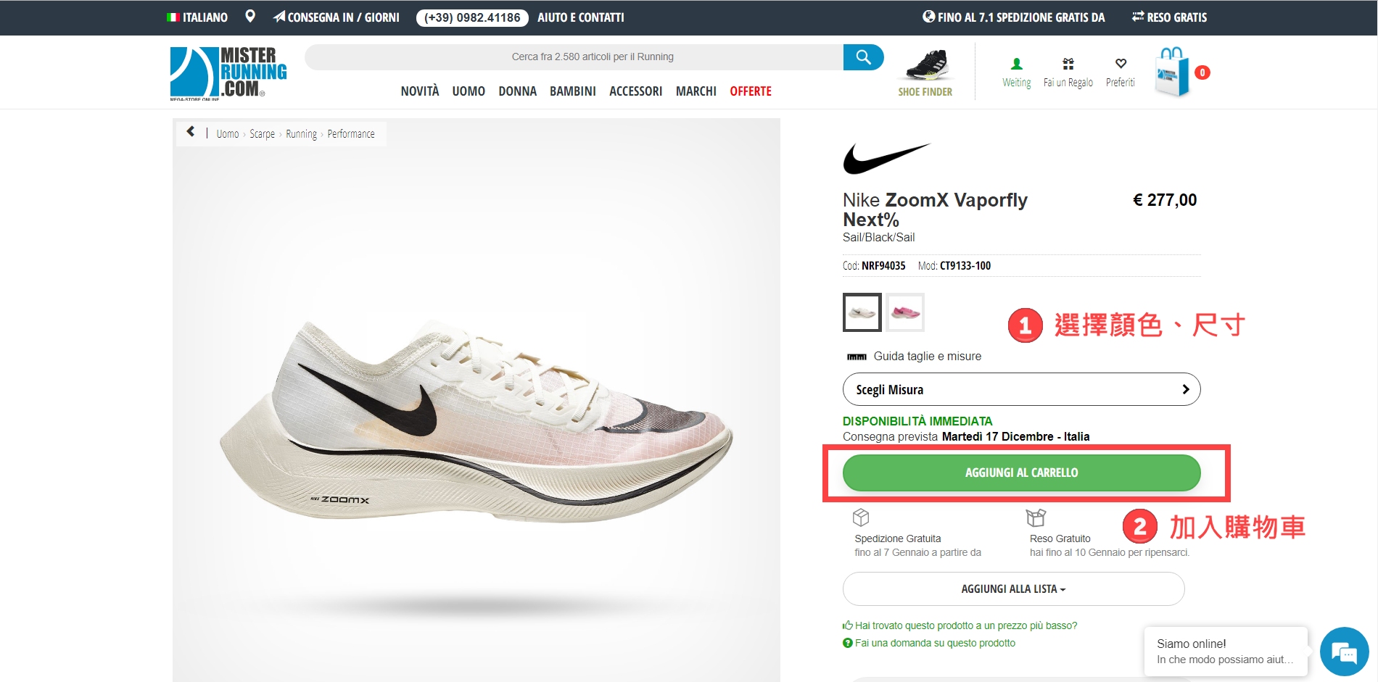
Task: Click Aggiungi al Carrello button
Action: 1021,473
